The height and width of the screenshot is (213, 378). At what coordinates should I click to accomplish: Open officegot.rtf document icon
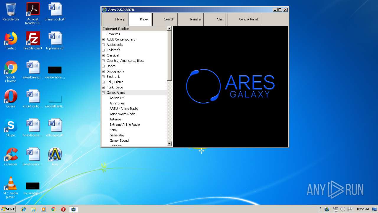(x=55, y=128)
